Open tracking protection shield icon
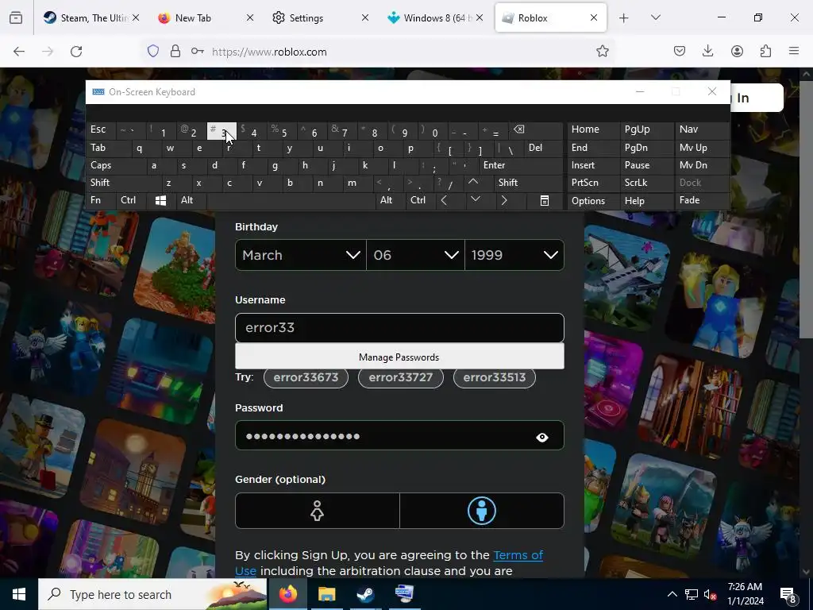 coord(153,52)
